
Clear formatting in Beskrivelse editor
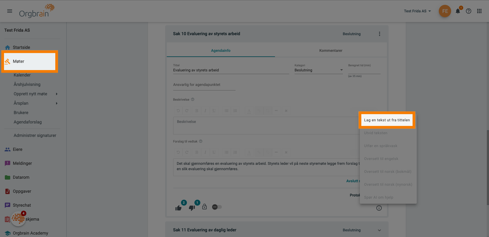[286, 111]
